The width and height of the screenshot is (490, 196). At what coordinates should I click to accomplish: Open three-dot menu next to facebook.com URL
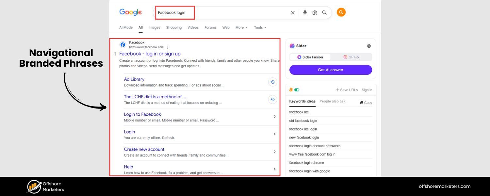point(168,47)
